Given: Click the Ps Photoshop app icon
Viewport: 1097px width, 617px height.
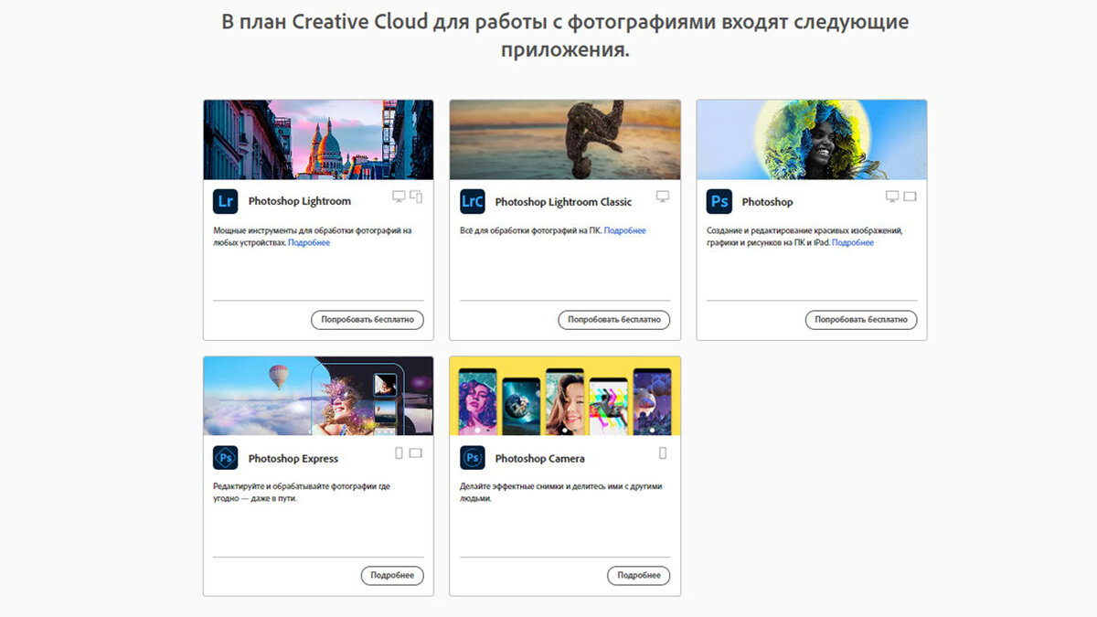Looking at the screenshot, I should [720, 200].
